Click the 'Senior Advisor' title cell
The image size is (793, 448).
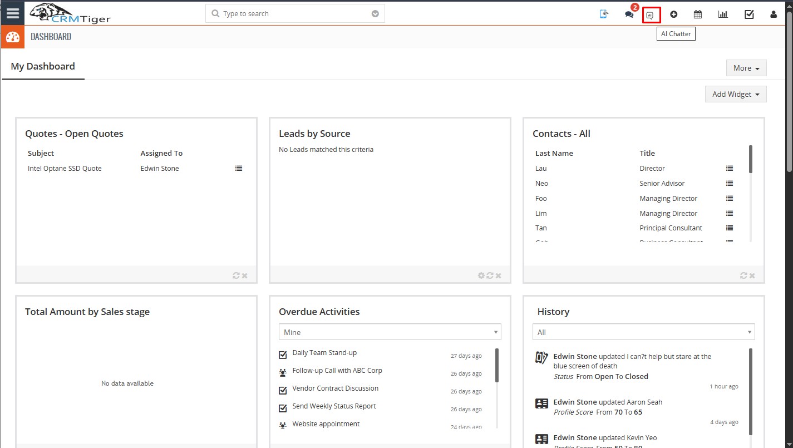click(662, 183)
